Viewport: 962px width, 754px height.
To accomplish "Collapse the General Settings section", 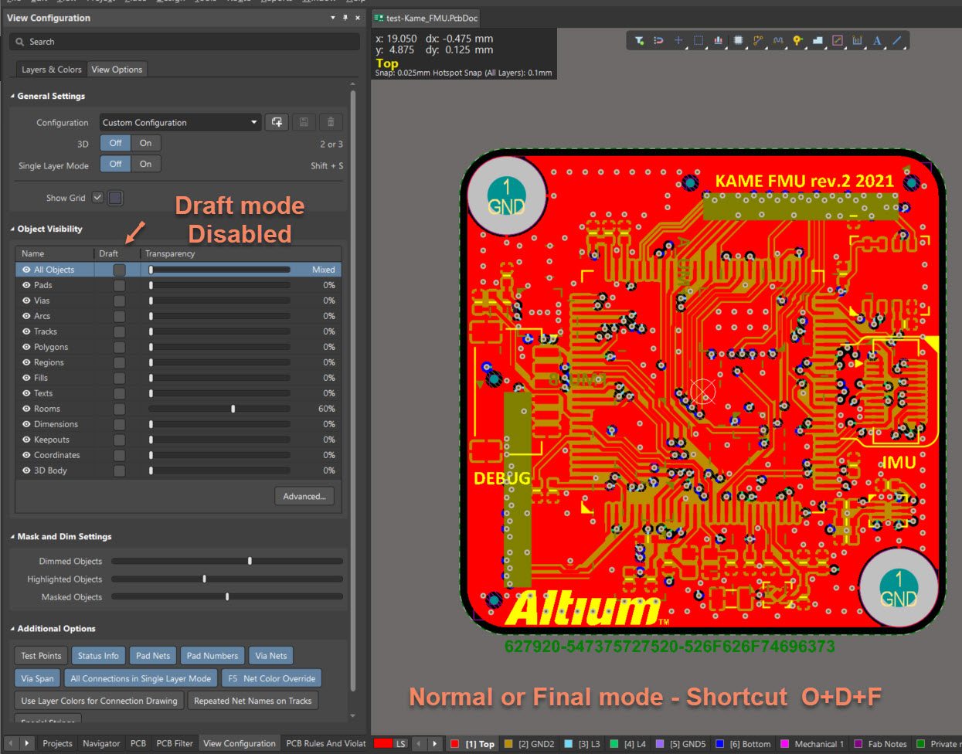I will [12, 96].
